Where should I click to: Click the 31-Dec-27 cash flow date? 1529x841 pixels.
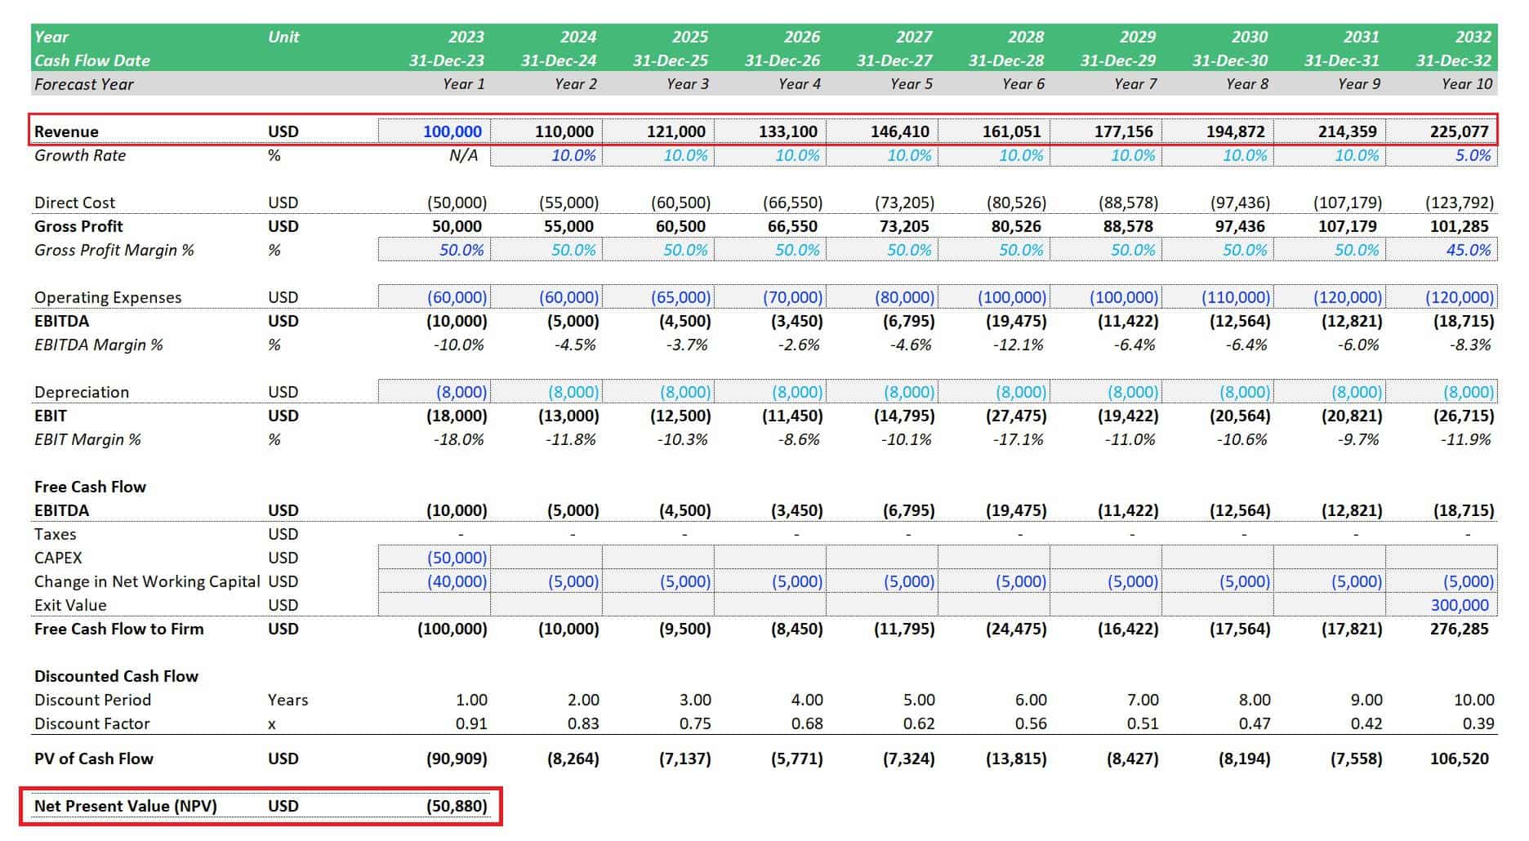coord(894,60)
